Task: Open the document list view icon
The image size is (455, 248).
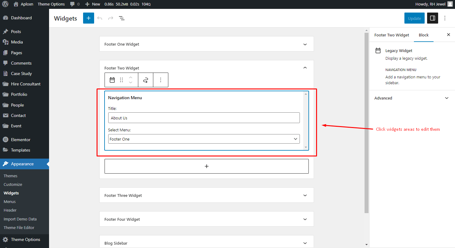Action: click(x=122, y=18)
